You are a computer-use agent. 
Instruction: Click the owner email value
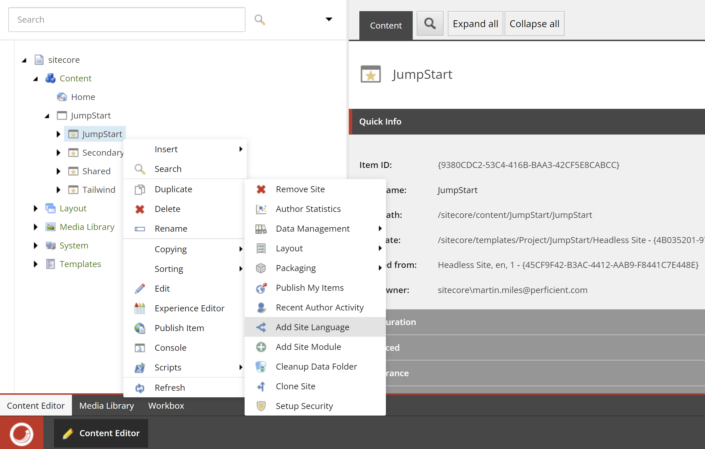pos(512,290)
